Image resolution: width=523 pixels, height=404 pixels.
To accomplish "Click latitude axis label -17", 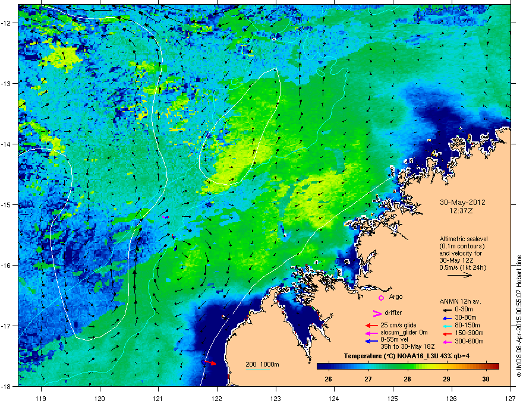I will (x=7, y=326).
